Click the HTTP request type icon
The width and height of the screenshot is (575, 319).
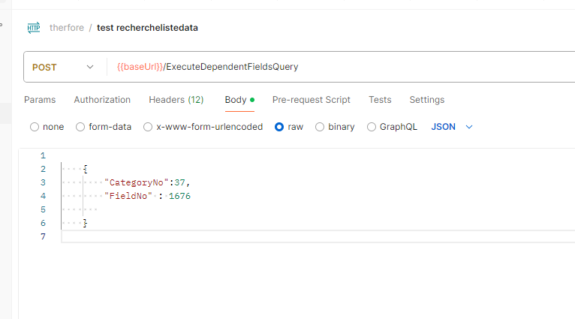coord(33,28)
